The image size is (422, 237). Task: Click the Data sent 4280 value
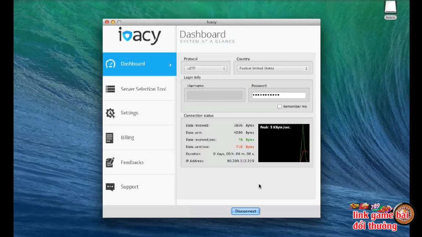pyautogui.click(x=238, y=133)
